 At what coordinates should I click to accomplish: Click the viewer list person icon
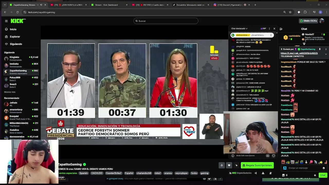pyautogui.click(x=270, y=173)
